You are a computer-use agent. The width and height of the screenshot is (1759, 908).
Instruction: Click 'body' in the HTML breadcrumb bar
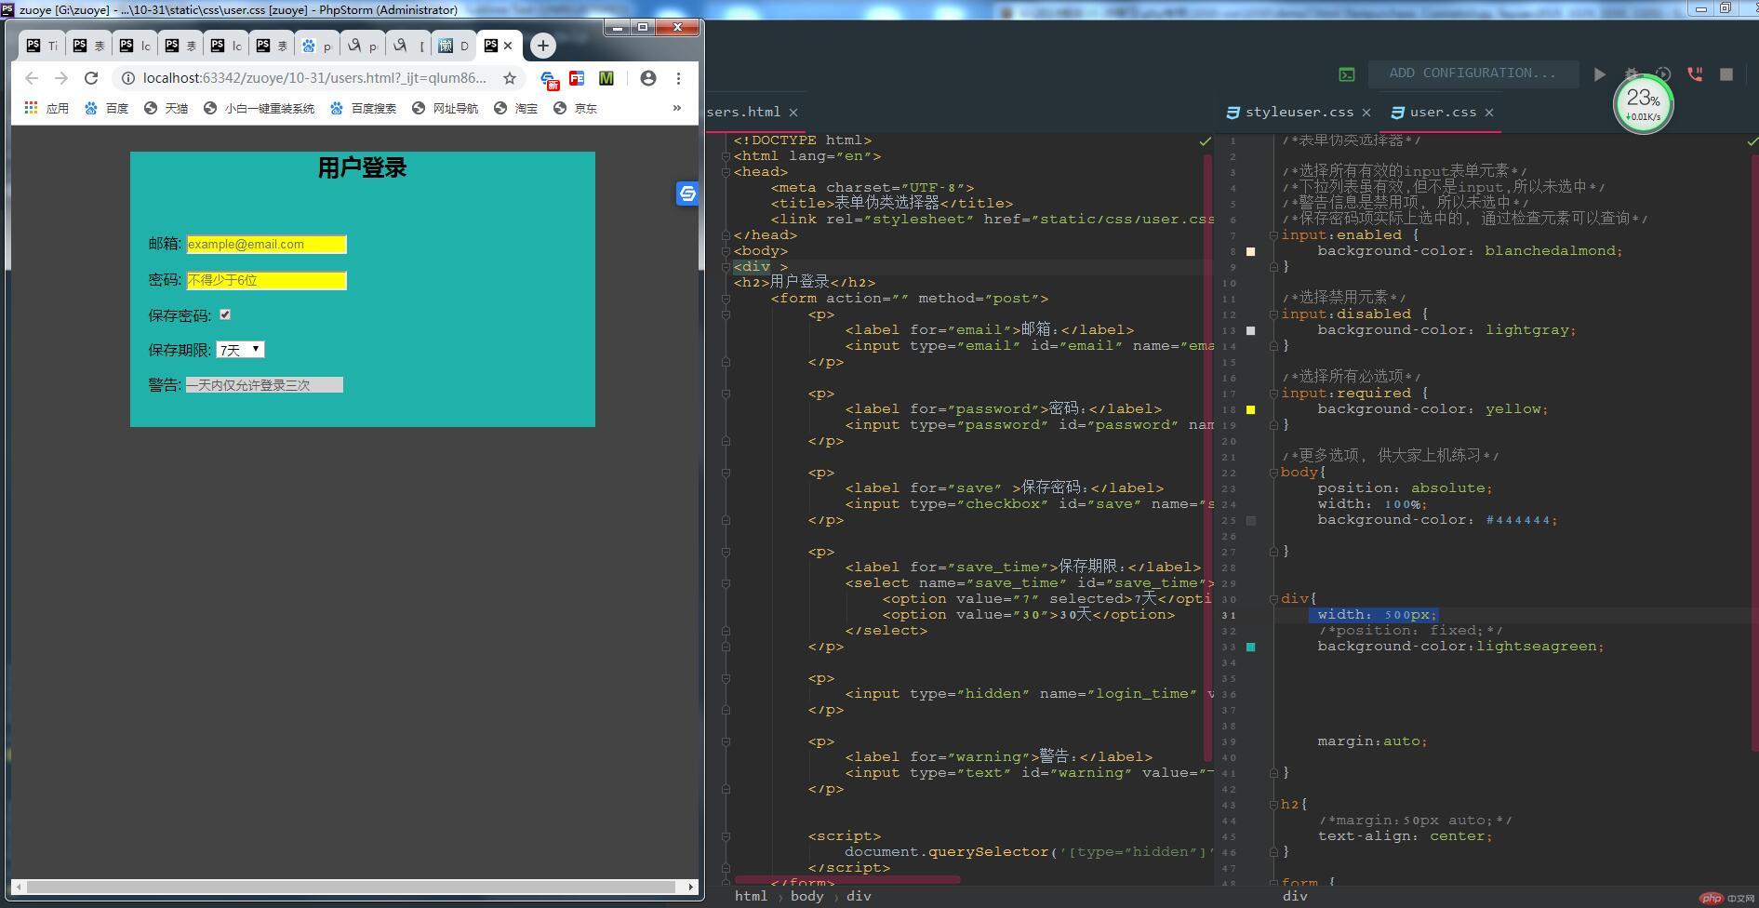806,896
